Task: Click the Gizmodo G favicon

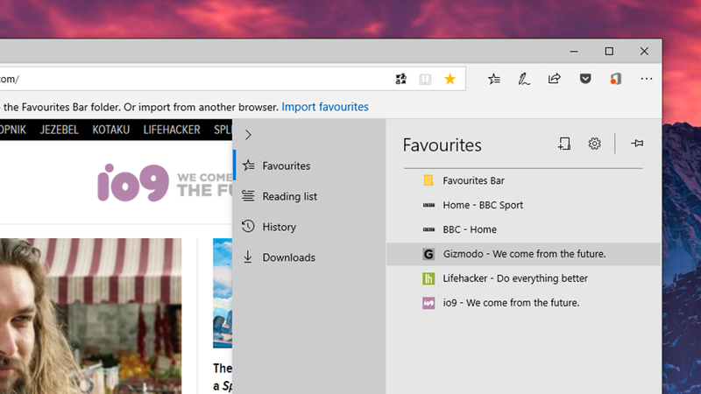Action: pyautogui.click(x=428, y=254)
